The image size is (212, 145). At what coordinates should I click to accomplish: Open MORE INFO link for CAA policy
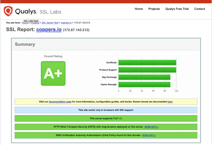149,135
